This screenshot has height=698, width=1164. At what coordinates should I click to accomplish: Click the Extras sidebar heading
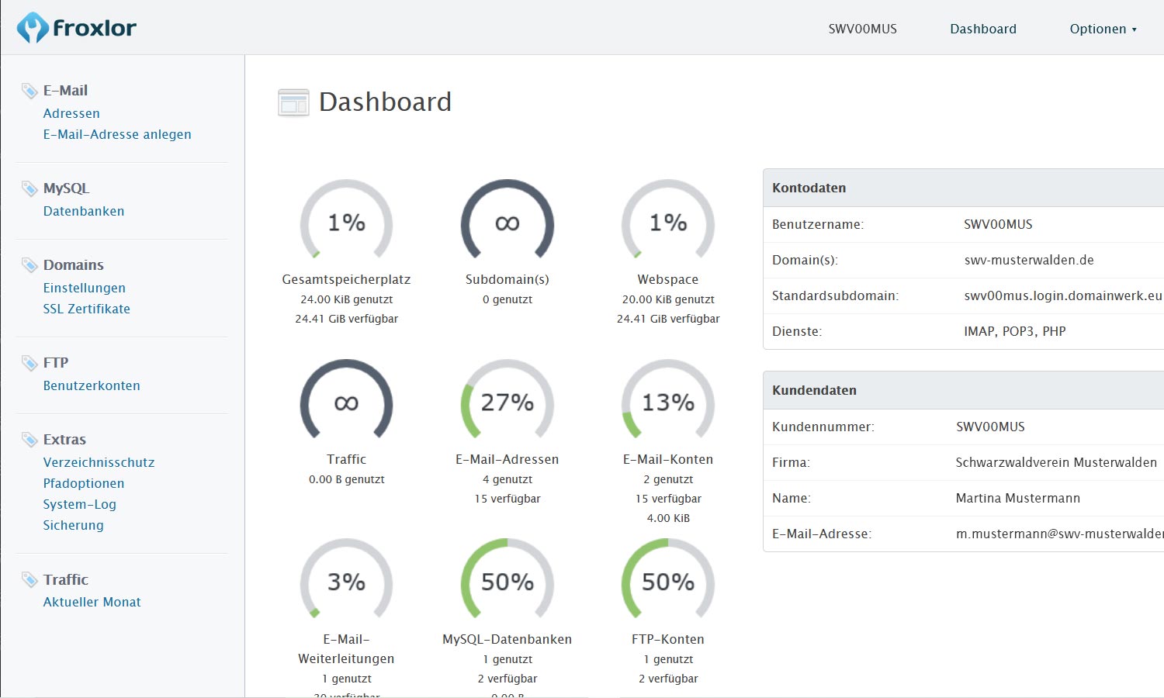(x=64, y=440)
